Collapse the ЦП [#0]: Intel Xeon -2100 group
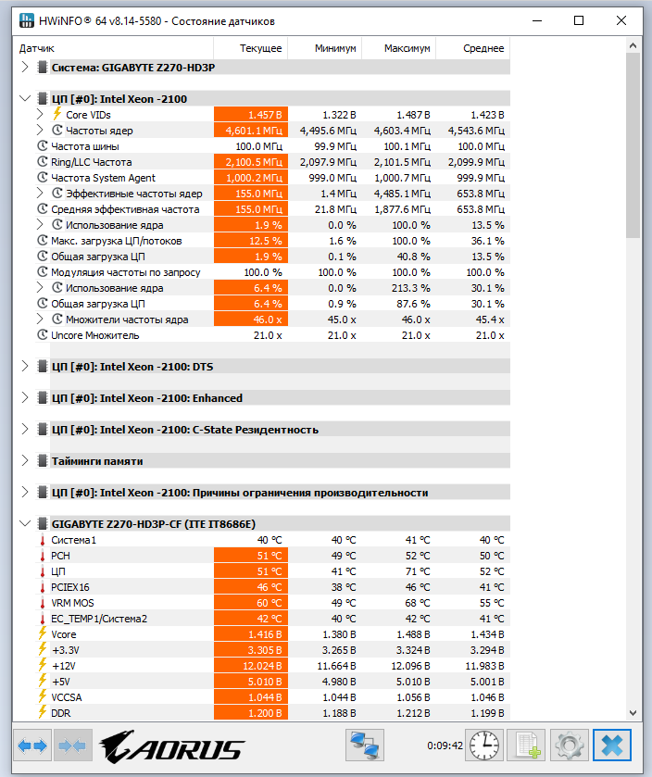The image size is (652, 777). pyautogui.click(x=25, y=98)
